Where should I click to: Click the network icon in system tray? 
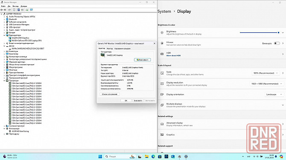[x=254, y=157]
